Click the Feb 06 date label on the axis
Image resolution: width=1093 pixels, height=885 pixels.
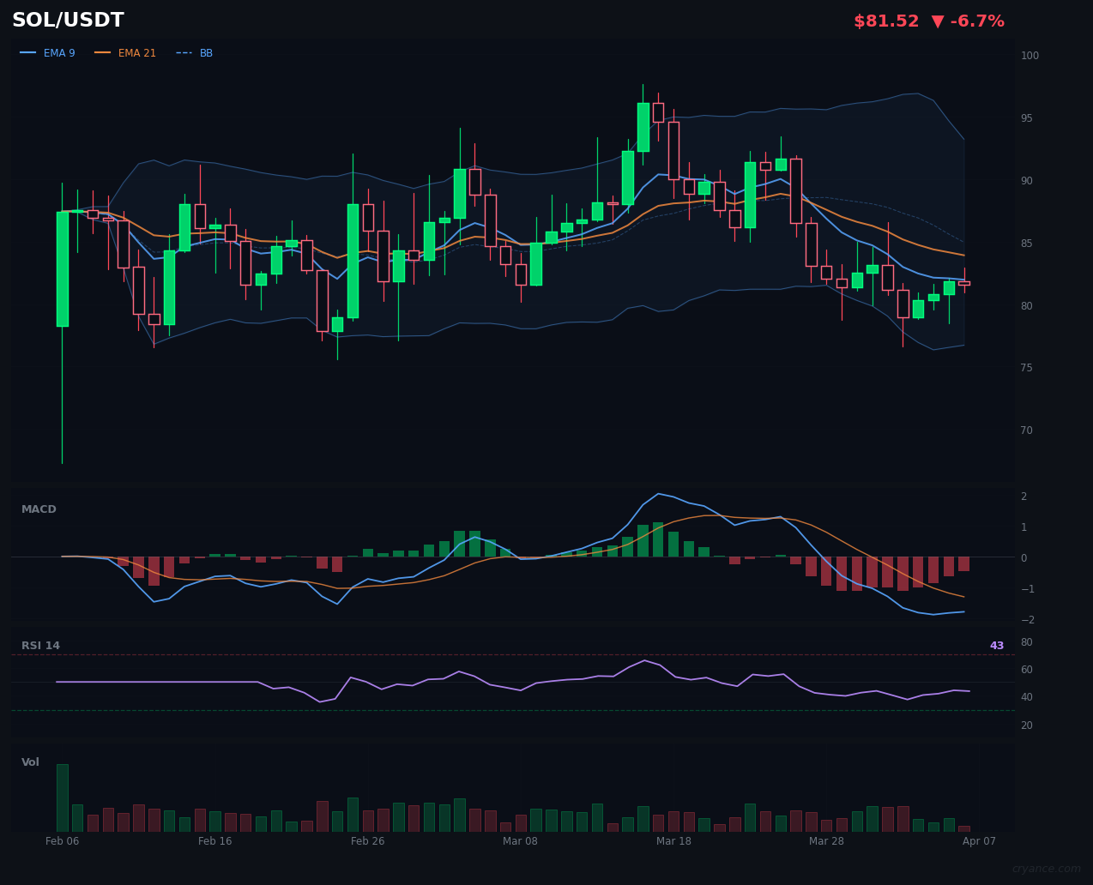(x=62, y=841)
